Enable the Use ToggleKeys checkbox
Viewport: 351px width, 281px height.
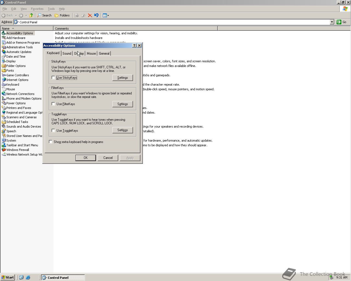[53, 131]
